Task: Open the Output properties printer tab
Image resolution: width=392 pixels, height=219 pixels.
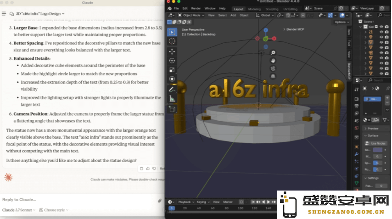Action: coord(357,106)
